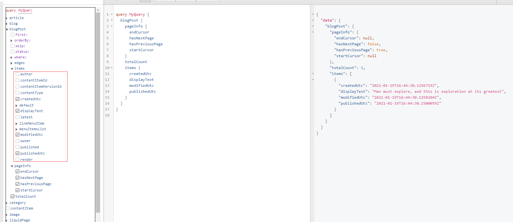Uncheck startCursor in the explorer tree
This screenshot has height=222, width=513.
[17, 190]
